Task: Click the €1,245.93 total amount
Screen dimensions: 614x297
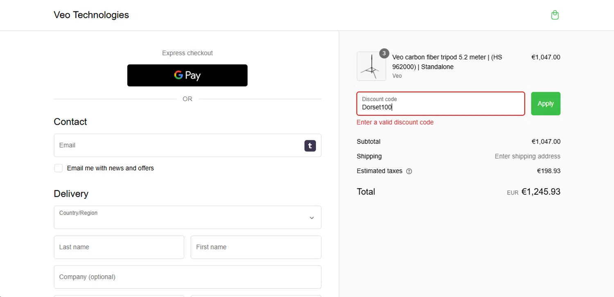Action: click(541, 192)
